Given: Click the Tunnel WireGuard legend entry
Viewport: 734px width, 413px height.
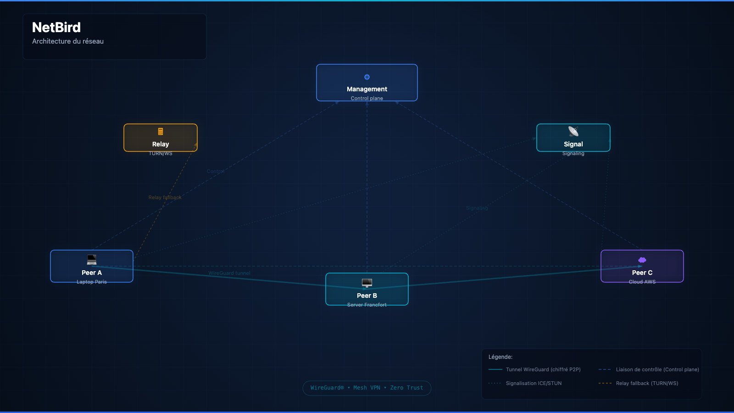Looking at the screenshot, I should 535,369.
